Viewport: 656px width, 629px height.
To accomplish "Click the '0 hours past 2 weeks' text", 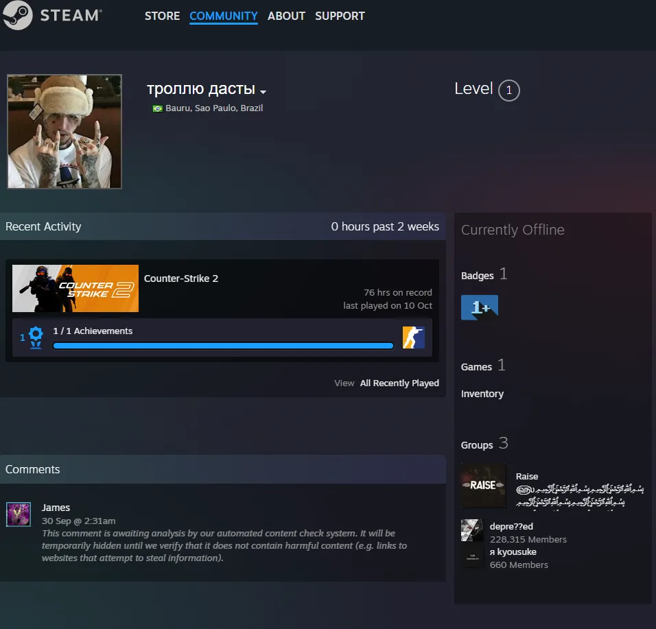I will (x=385, y=226).
